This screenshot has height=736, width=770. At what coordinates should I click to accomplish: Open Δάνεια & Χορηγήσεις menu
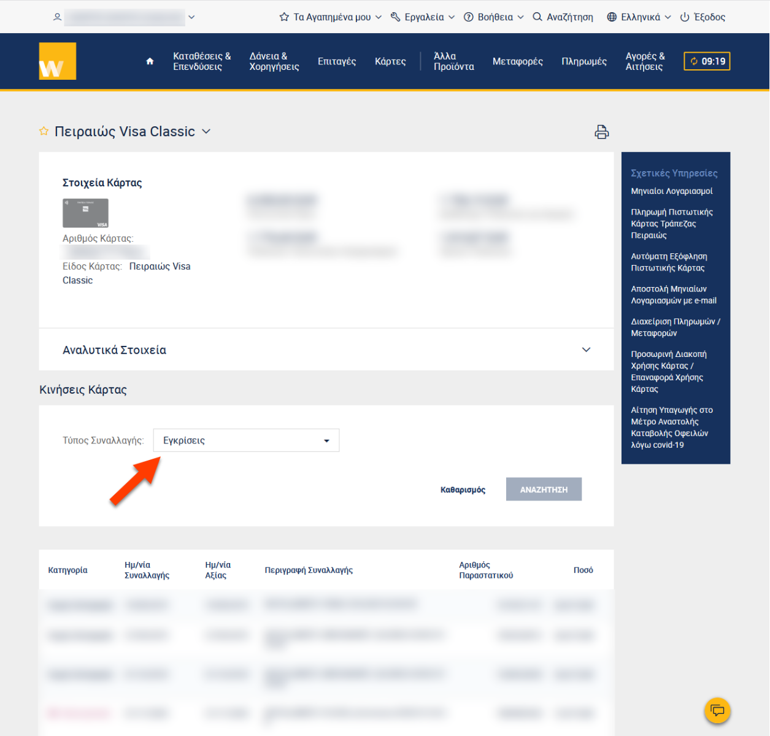(274, 61)
